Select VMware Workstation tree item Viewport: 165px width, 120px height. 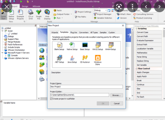(x=14, y=50)
